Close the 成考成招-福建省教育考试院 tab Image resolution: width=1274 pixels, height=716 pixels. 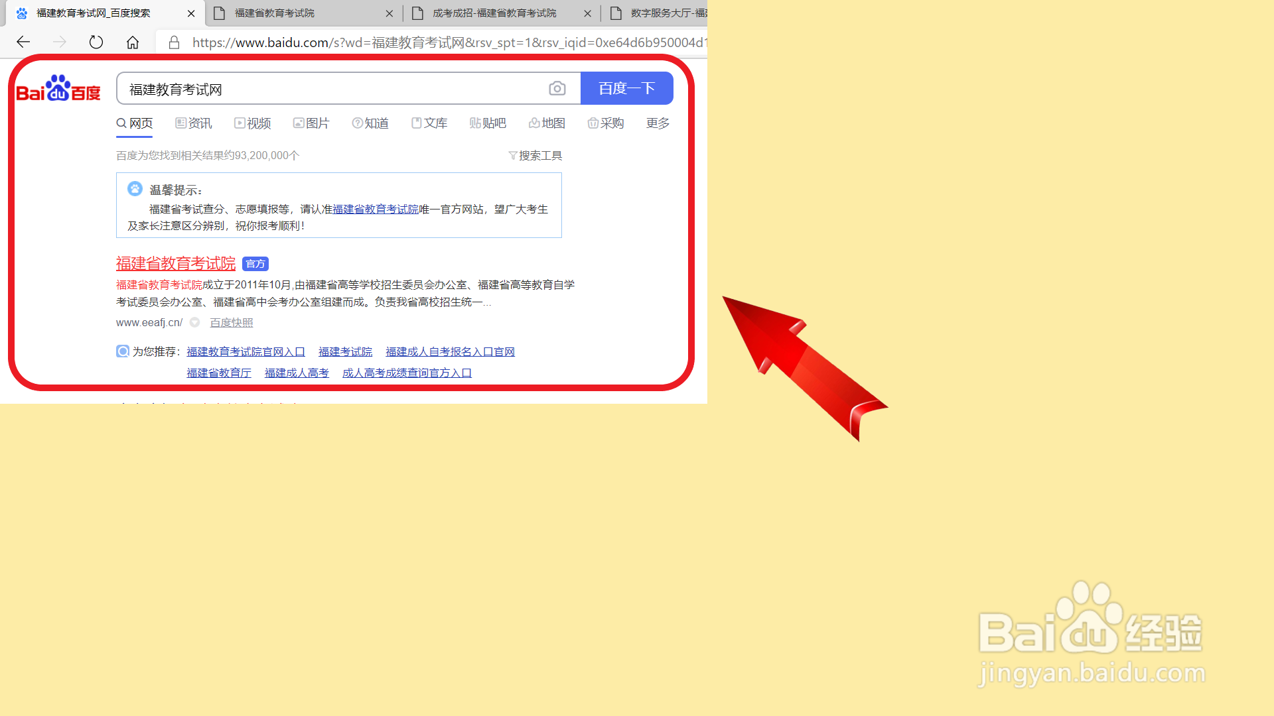click(587, 13)
